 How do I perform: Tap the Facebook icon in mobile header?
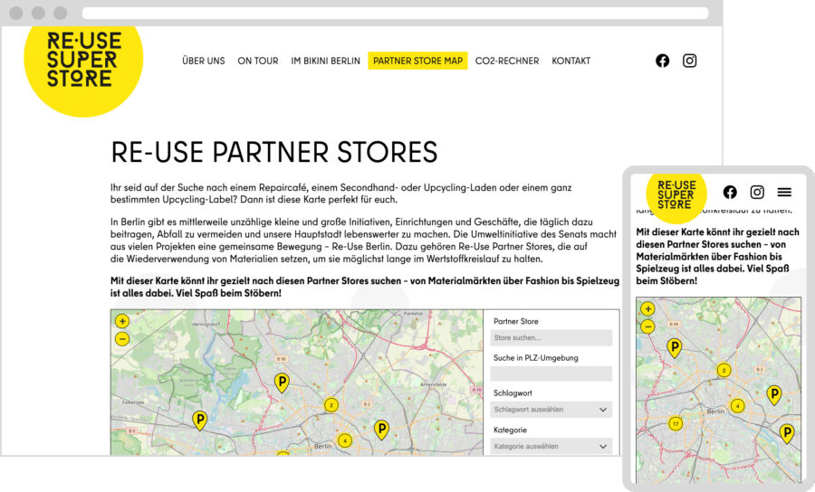point(730,192)
